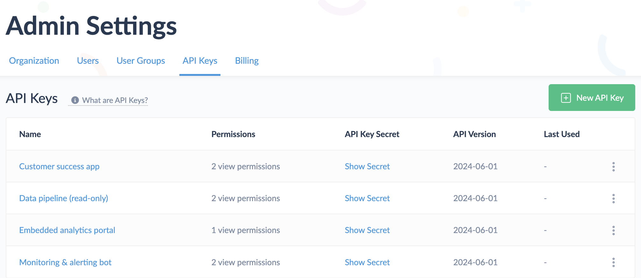Click the Admin Settings page title
This screenshot has width=641, height=278.
pos(91,26)
